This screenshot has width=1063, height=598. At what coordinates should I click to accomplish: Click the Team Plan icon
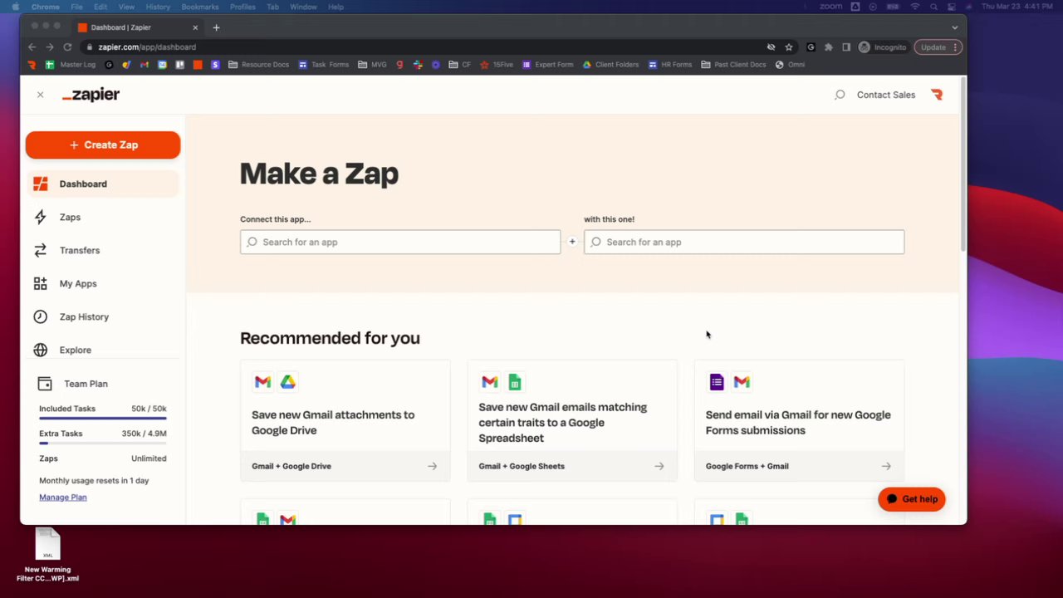(45, 384)
